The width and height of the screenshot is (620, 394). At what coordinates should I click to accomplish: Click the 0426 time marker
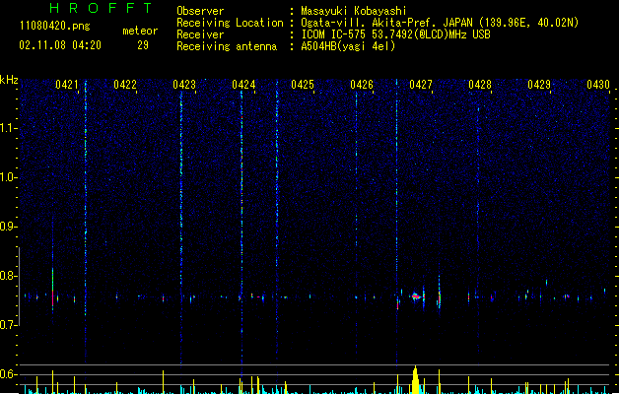(362, 85)
